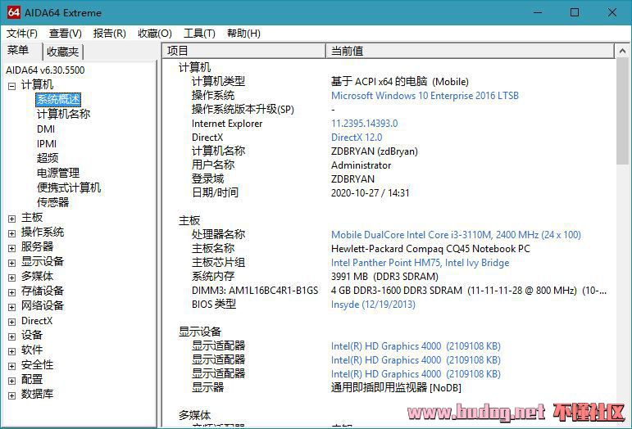The width and height of the screenshot is (632, 429).
Task: Open Intel Core i3-3110M processor link
Action: pos(456,235)
